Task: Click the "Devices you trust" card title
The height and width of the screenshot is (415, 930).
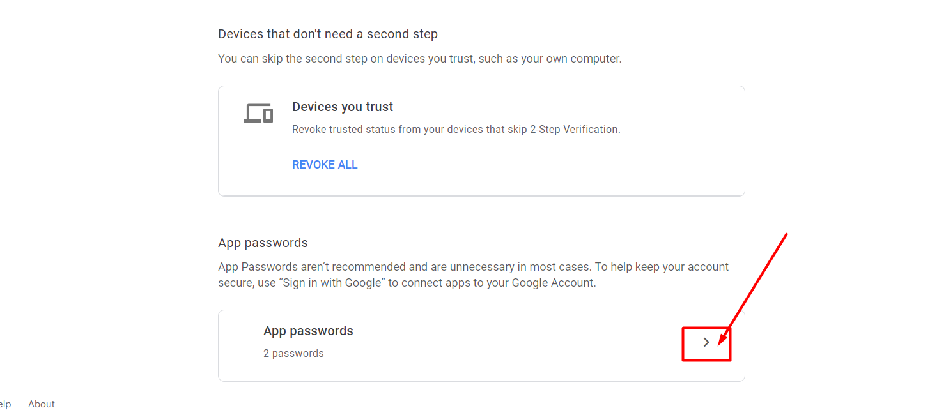Action: (x=343, y=107)
